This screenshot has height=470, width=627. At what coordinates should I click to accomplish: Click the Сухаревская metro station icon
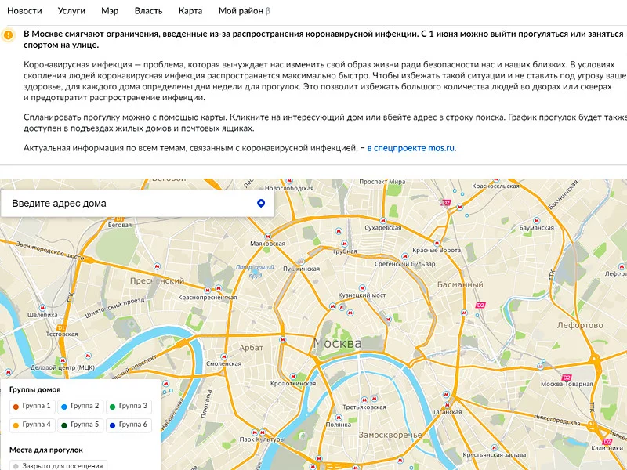click(x=383, y=221)
